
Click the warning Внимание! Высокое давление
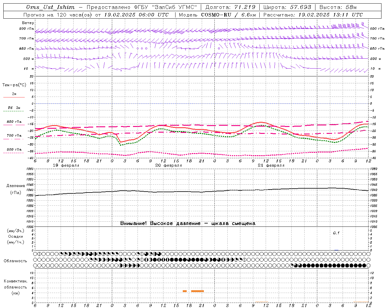click(160, 223)
